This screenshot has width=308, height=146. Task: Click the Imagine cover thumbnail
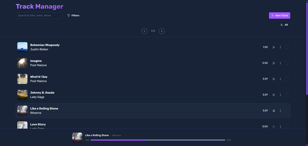pyautogui.click(x=22, y=63)
